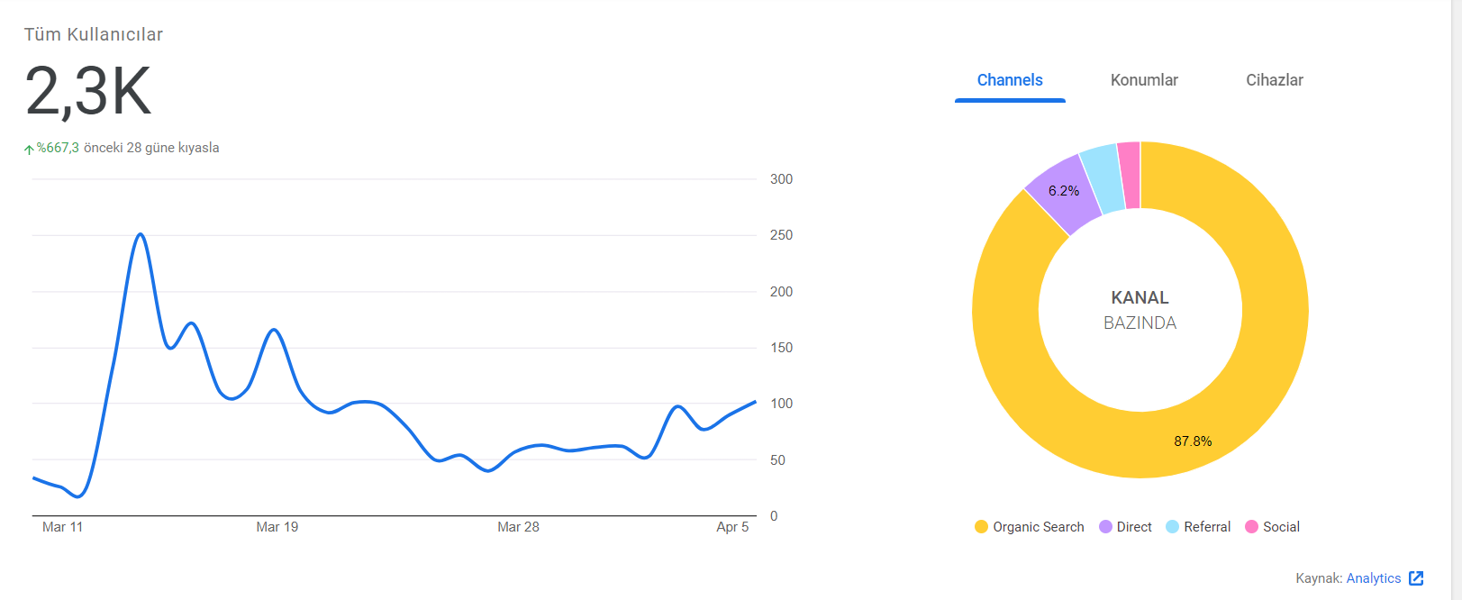Select the Cihazlar tab
This screenshot has width=1462, height=600.
[1274, 80]
